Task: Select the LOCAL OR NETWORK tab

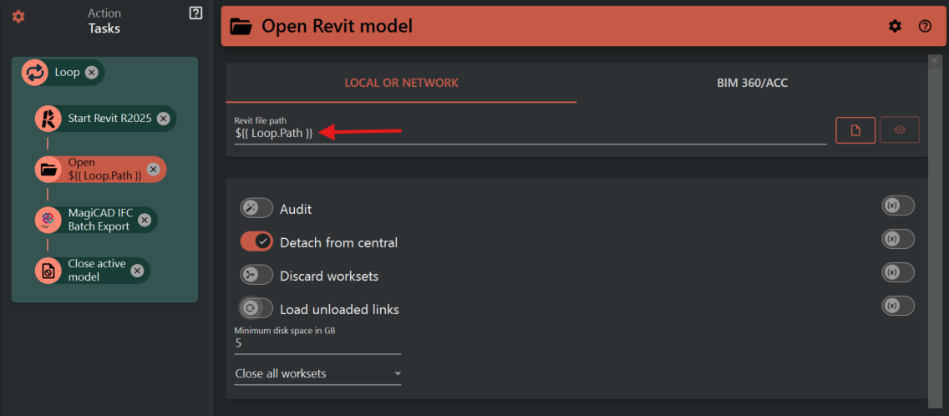Action: [401, 83]
